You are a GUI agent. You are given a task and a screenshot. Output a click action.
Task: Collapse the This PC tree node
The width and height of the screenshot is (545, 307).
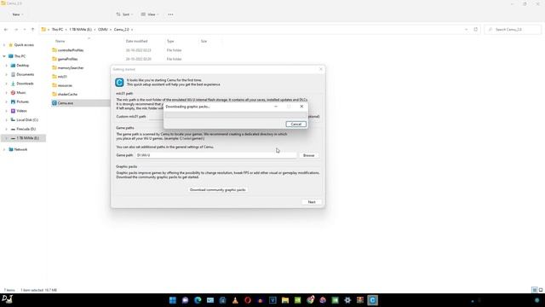point(4,56)
